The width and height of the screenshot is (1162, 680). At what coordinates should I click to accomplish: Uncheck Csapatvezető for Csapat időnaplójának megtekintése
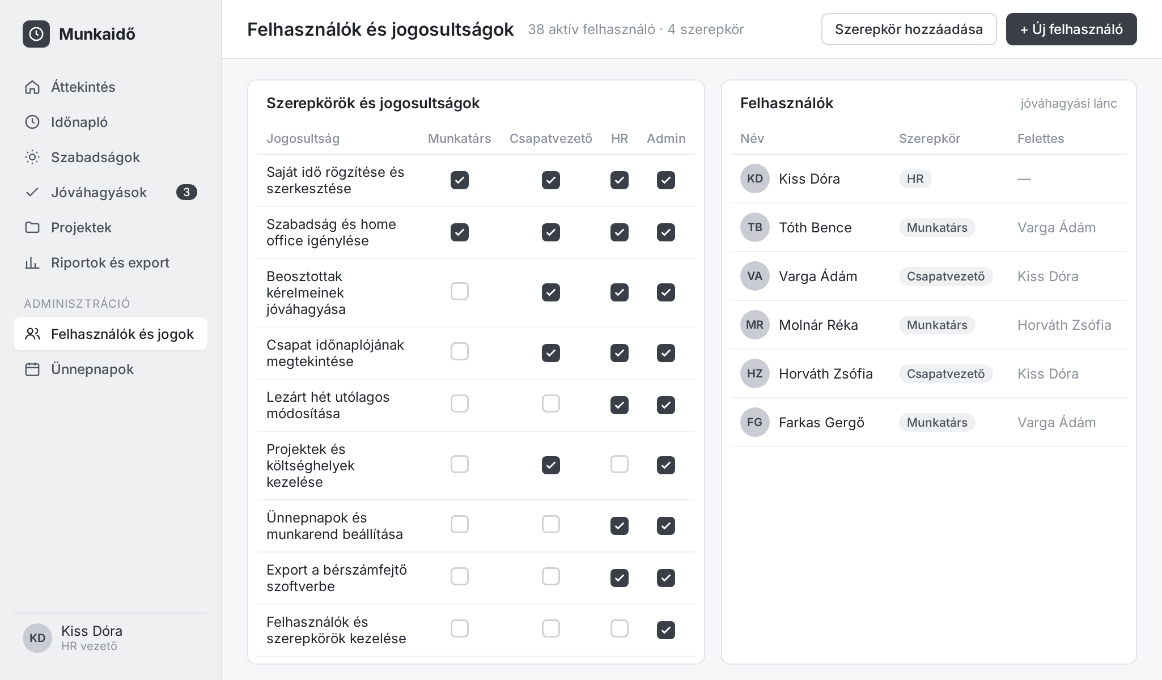[551, 353]
